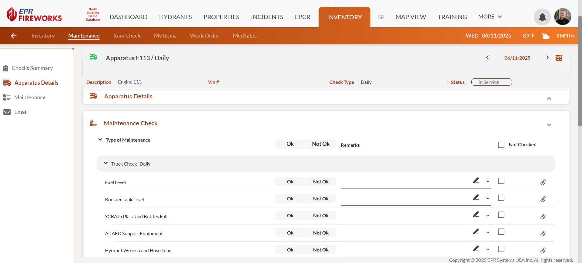Click the back arrow in orange bar
Viewport: 582px width, 263px height.
pos(14,36)
